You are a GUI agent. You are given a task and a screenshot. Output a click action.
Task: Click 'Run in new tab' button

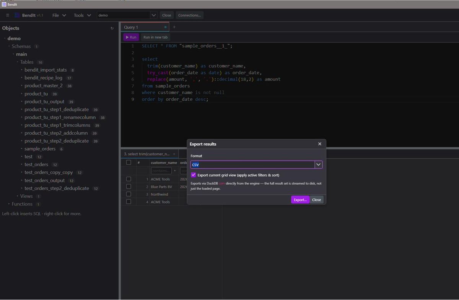click(155, 37)
